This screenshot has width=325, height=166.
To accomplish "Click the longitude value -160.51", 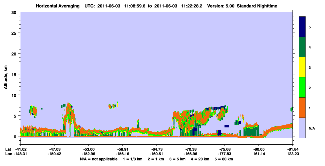I will (x=156, y=154).
